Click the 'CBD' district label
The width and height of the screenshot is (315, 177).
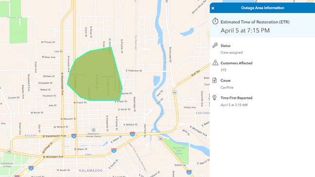88,155
